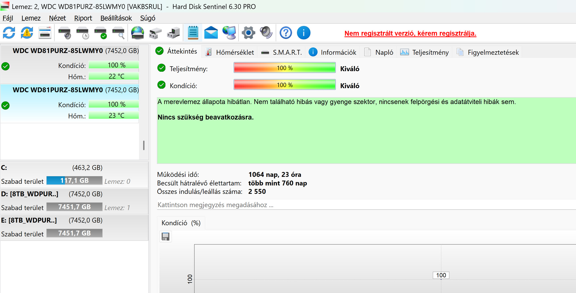Click the disk with clock toolbar icon

[x=83, y=33]
